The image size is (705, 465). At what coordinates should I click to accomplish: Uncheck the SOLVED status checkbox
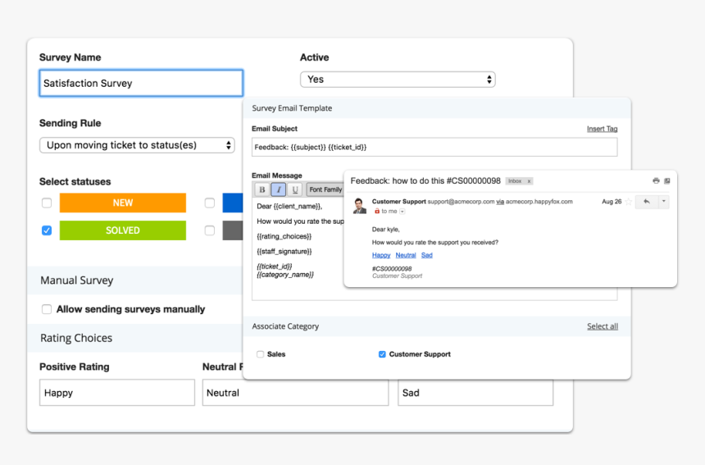click(47, 230)
